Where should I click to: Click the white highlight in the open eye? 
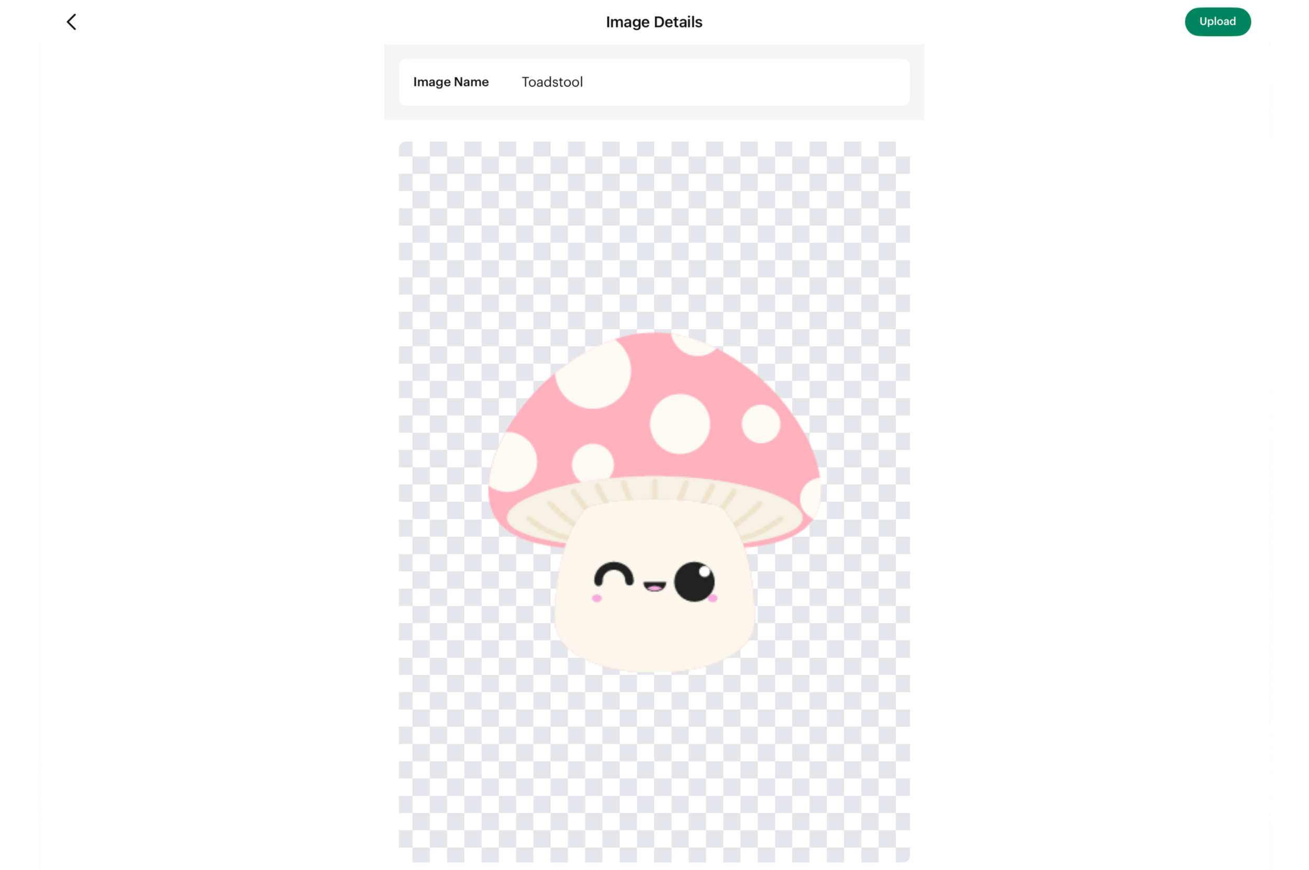pos(704,572)
